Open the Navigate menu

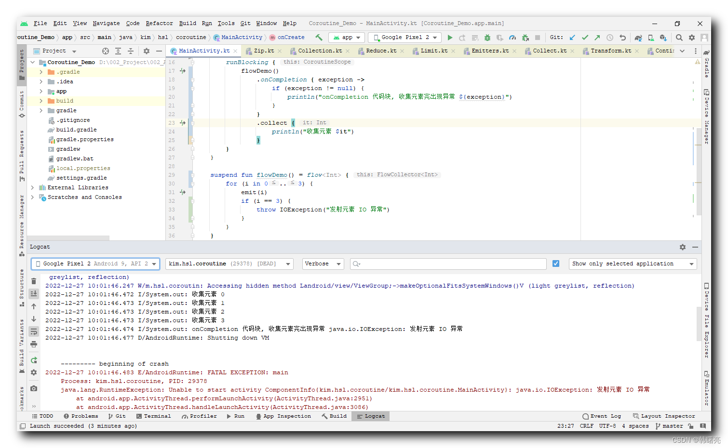click(x=106, y=23)
